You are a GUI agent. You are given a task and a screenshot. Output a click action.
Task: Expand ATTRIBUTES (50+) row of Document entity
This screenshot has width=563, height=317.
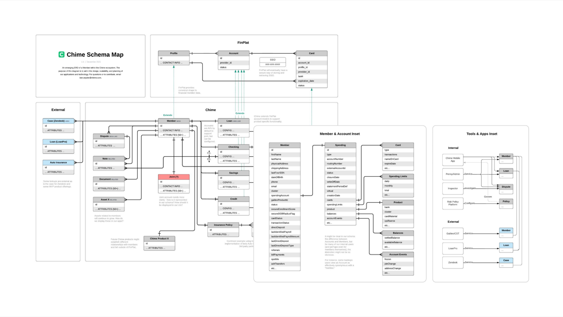109,187
